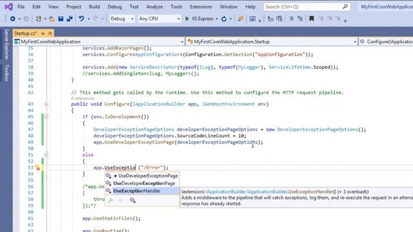Viewport: 413px width, 232px height.
Task: Open the Build menu
Action: [94, 7]
